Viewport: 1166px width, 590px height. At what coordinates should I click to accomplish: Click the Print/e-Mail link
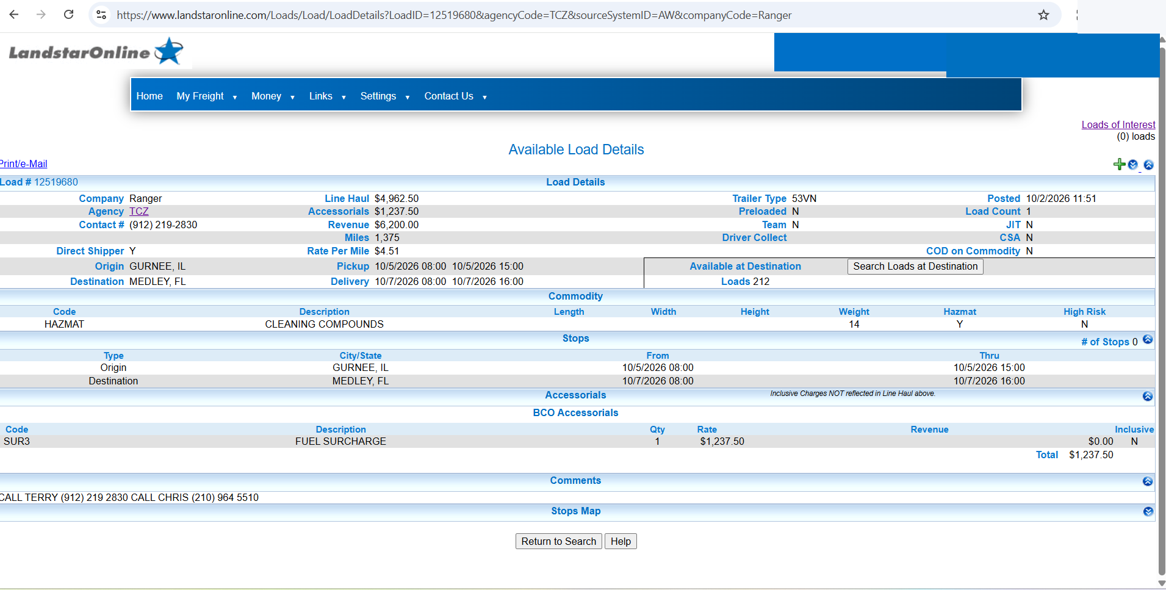(x=23, y=164)
